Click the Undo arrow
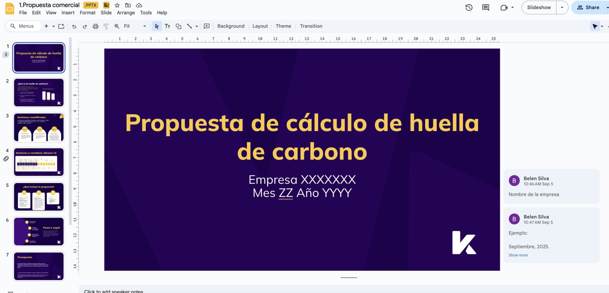Viewport: 609px width, 293px height. point(74,26)
